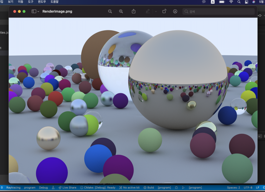Change file encoding UTF-8
Image resolution: width=265 pixels, height=192 pixels.
[x=248, y=187]
